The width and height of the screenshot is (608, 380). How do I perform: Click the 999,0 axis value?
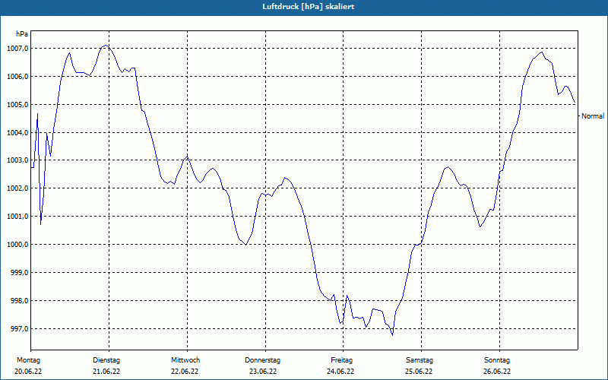pos(19,273)
